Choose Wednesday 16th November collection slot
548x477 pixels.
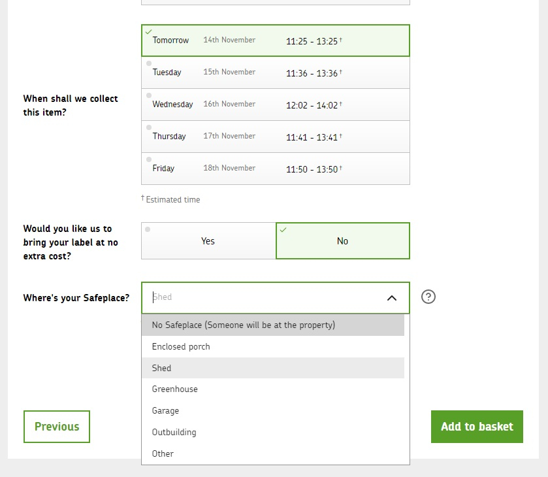point(276,105)
